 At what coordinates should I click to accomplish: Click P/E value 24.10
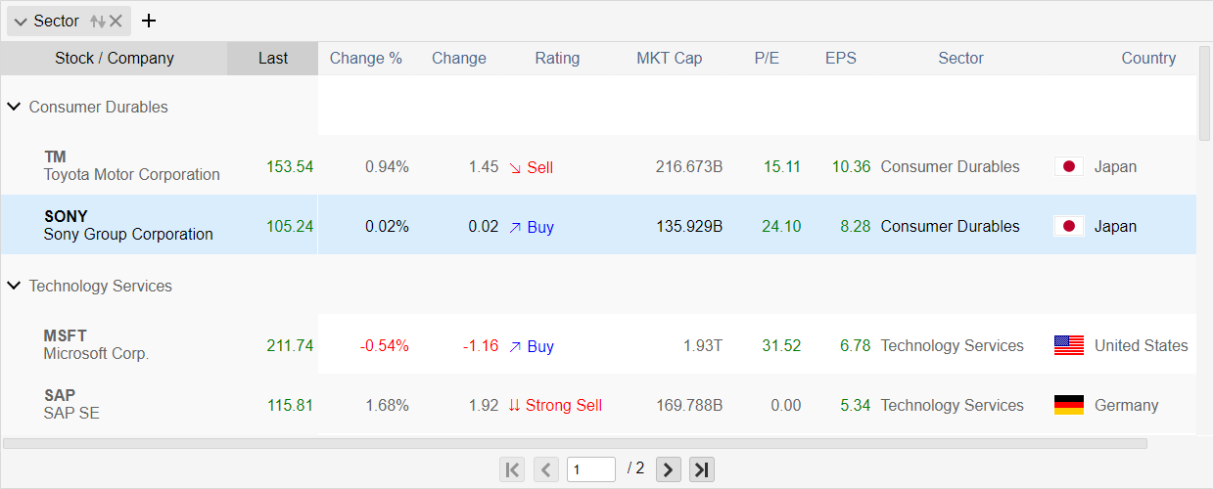[781, 226]
